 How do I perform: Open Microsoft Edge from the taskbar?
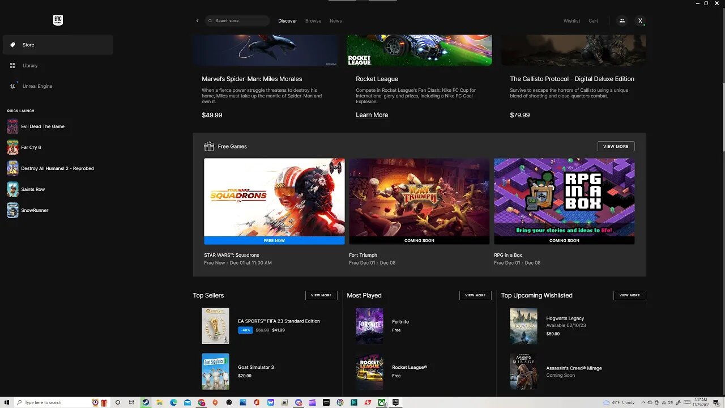[174, 402]
